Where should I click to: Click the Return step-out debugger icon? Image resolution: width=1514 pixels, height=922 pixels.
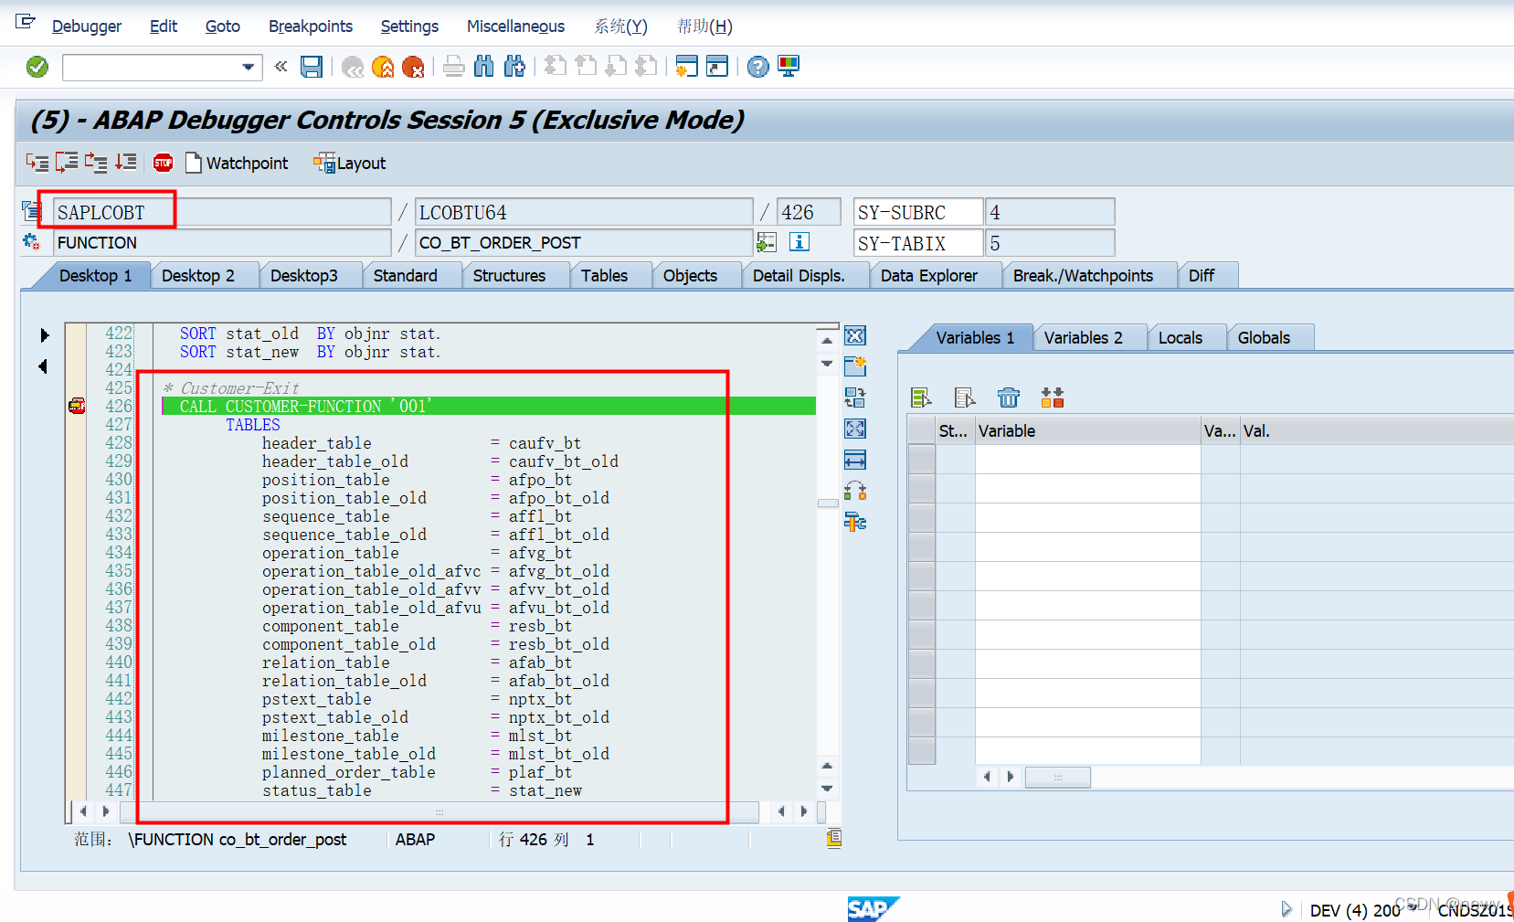[x=96, y=163]
